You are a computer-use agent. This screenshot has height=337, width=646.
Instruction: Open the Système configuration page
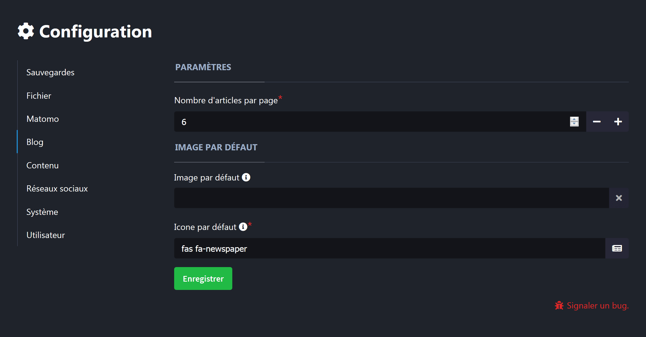click(x=42, y=212)
